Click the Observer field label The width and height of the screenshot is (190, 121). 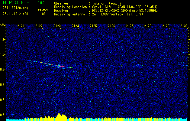point(61,3)
